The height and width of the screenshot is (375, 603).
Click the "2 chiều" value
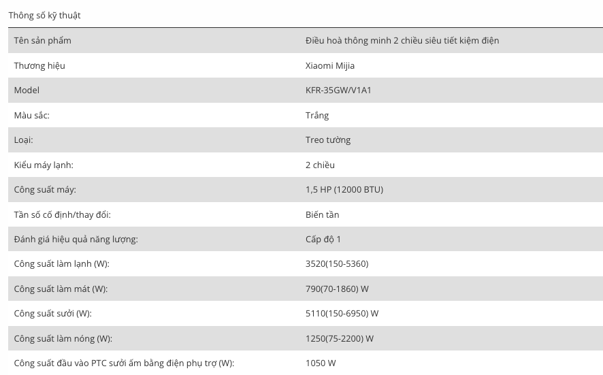pyautogui.click(x=320, y=165)
